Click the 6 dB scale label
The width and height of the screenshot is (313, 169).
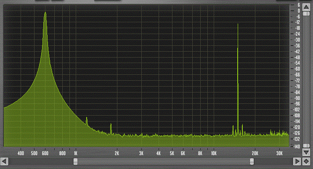(299, 5)
